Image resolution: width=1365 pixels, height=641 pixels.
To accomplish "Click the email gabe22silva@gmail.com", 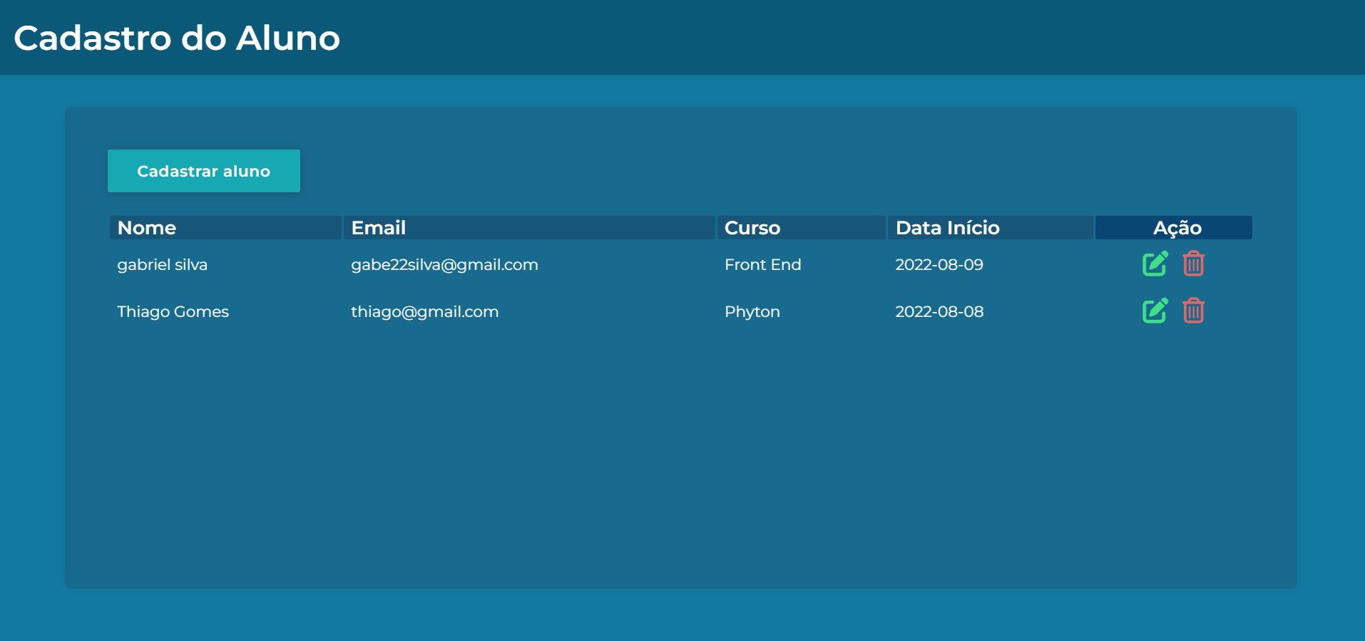I will pyautogui.click(x=444, y=265).
